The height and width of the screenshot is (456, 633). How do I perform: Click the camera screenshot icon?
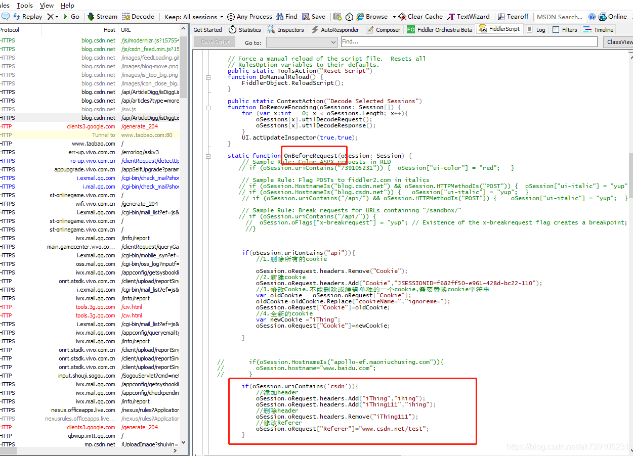(x=337, y=17)
